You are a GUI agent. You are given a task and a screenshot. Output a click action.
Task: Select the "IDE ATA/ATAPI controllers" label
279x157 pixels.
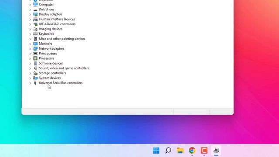(57, 24)
